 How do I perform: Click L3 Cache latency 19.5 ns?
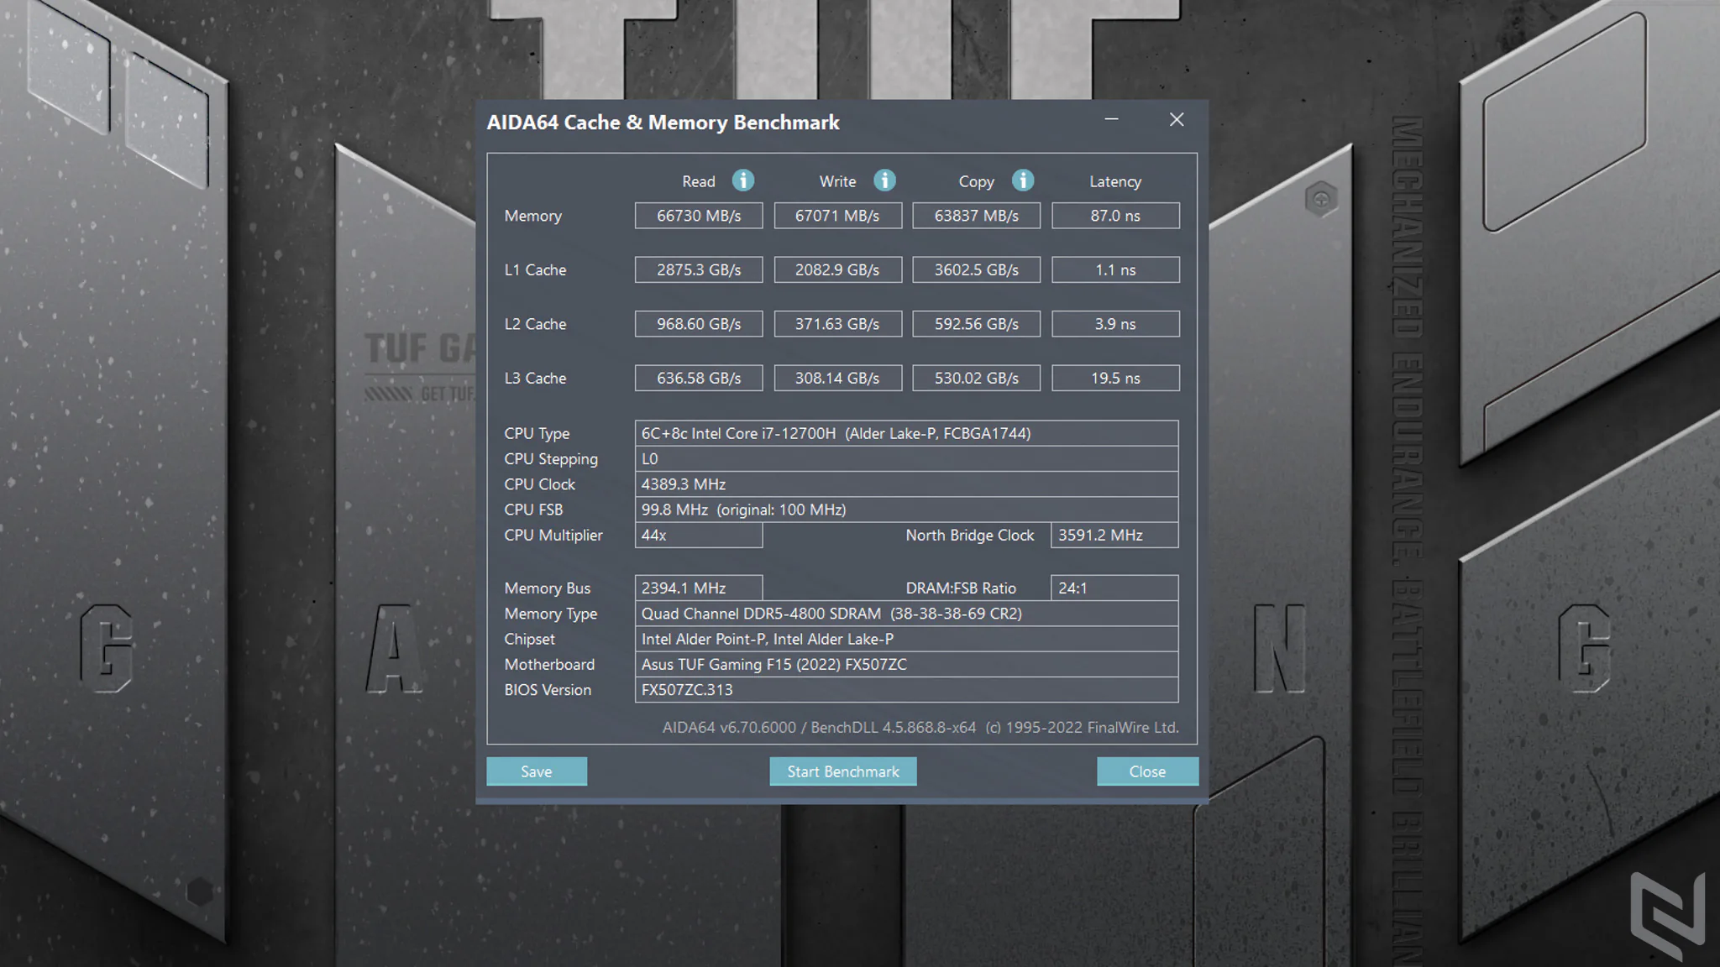[x=1115, y=378]
